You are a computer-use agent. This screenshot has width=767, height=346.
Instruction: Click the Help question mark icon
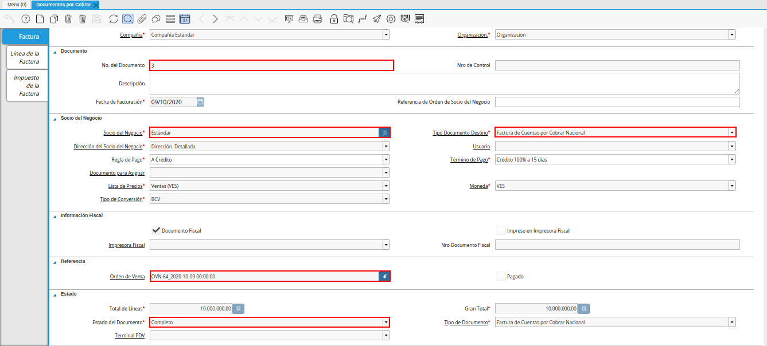click(25, 19)
